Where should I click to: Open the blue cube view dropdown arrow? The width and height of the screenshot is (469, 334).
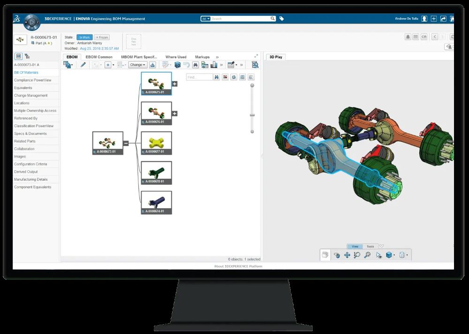tap(394, 255)
